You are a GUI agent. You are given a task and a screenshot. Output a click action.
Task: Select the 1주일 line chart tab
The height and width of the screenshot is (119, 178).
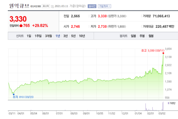[38, 36]
